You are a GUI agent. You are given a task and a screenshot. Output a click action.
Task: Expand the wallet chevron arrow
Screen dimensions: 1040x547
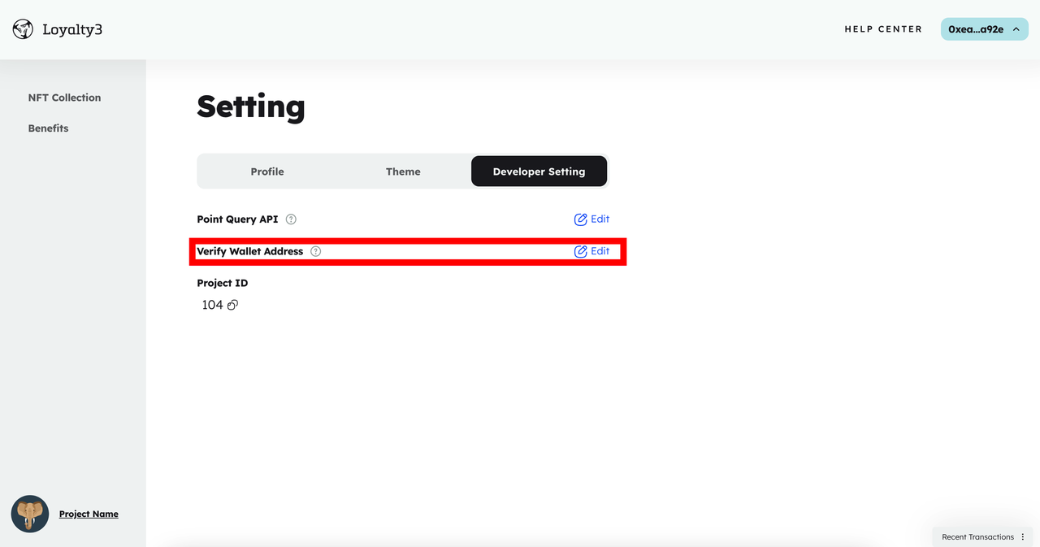[1016, 29]
